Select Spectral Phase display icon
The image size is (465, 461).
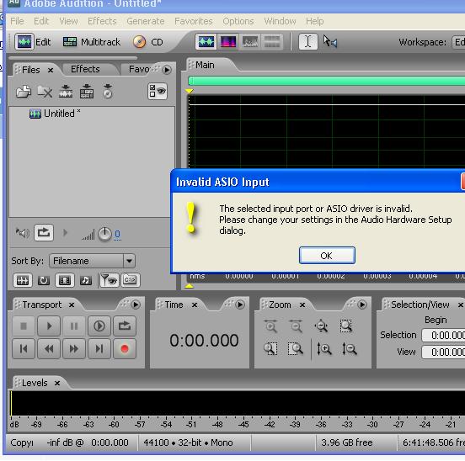272,42
